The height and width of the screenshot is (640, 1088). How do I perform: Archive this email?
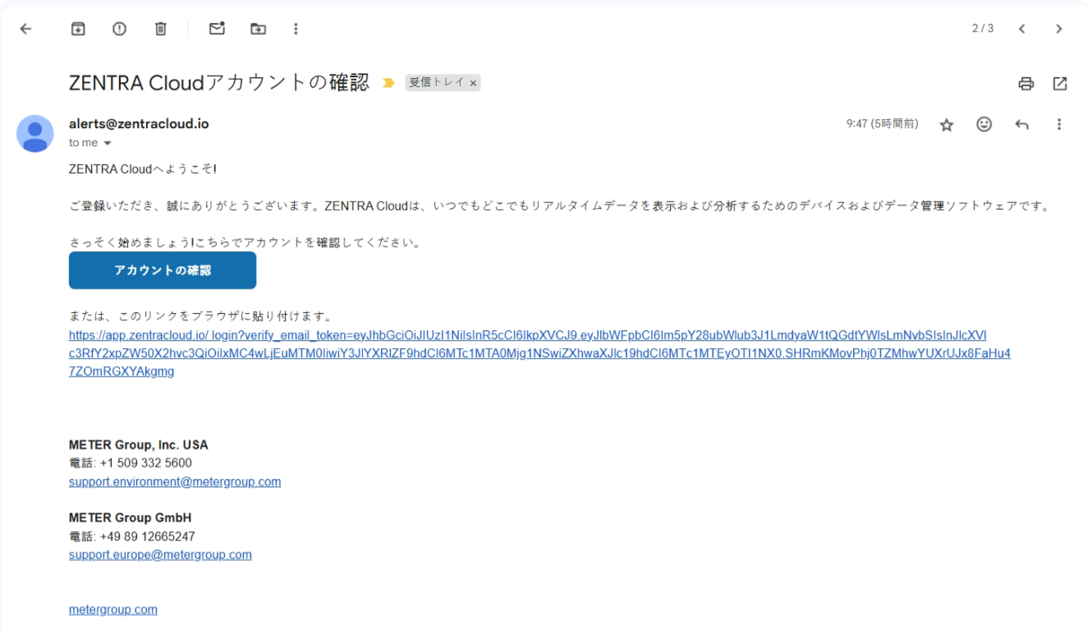pos(78,29)
